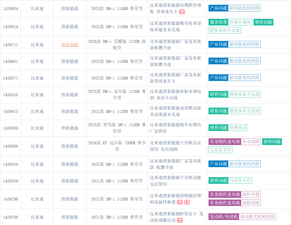Click model '2021款 DM-i 112KM 尊荣型' in row 1439296
The height and width of the screenshot is (225, 291).
click(x=117, y=199)
